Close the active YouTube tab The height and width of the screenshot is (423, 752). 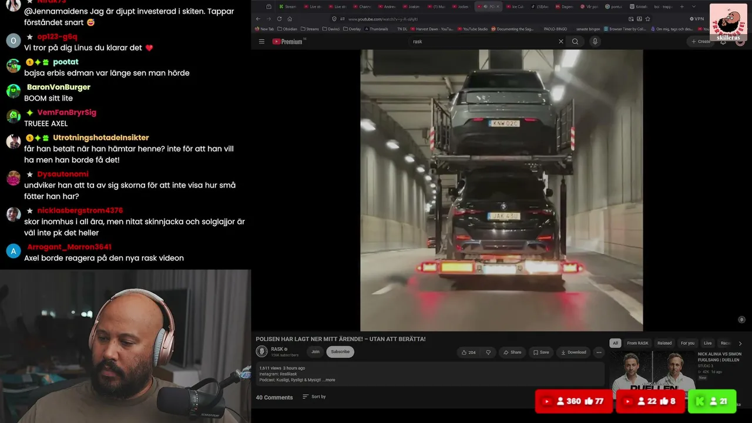tap(498, 6)
